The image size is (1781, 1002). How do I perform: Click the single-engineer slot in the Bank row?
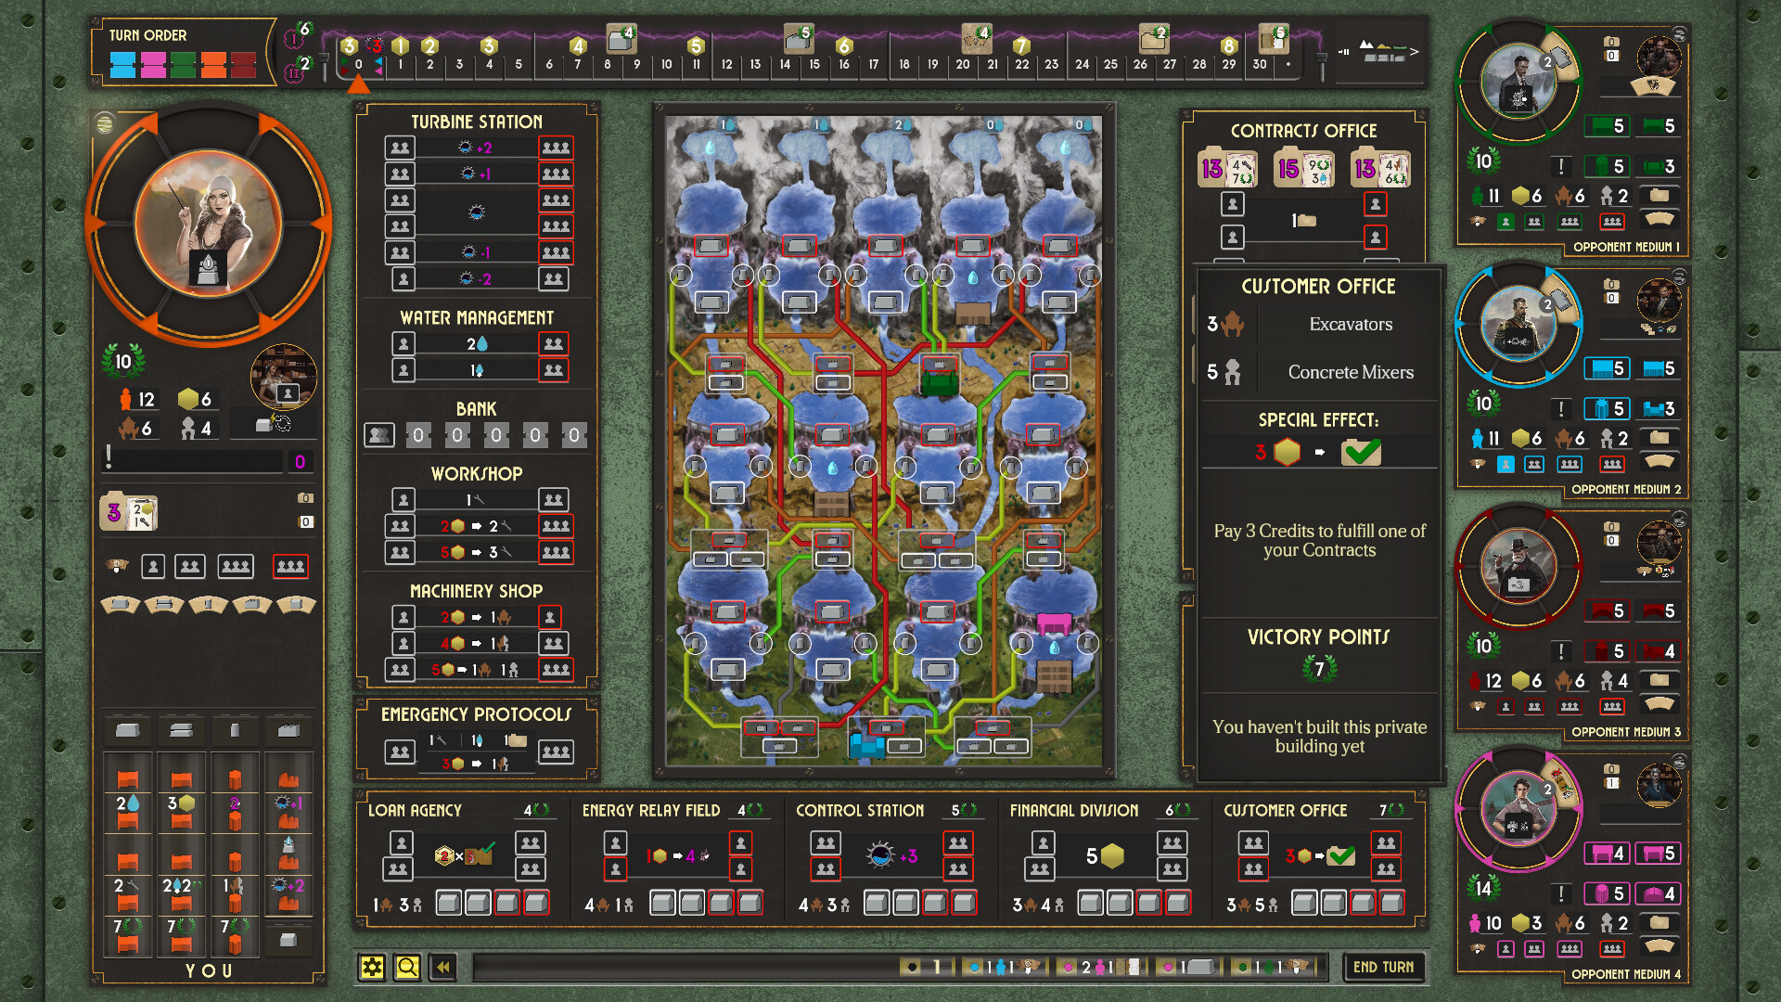tap(378, 434)
